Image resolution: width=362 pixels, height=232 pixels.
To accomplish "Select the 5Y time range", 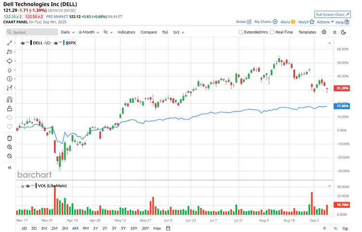I will click(123, 228).
